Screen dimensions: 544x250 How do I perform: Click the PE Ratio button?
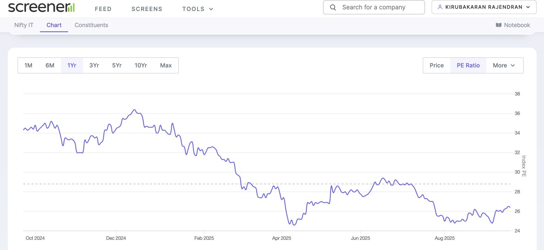coord(468,66)
